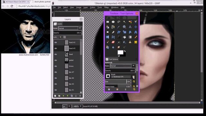Open the Filters menu
This screenshot has height=116, width=206.
[x=107, y=7]
